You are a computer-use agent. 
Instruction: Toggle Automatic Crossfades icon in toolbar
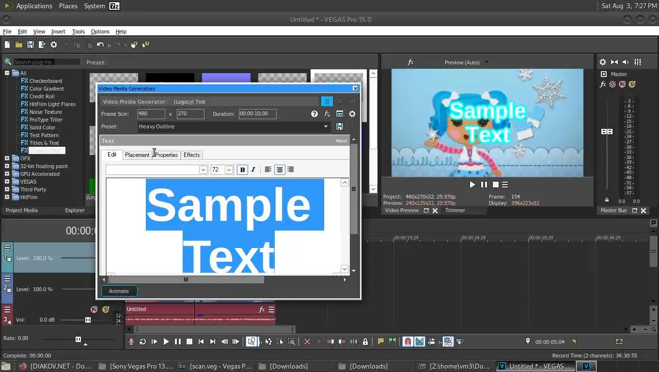tap(420, 341)
